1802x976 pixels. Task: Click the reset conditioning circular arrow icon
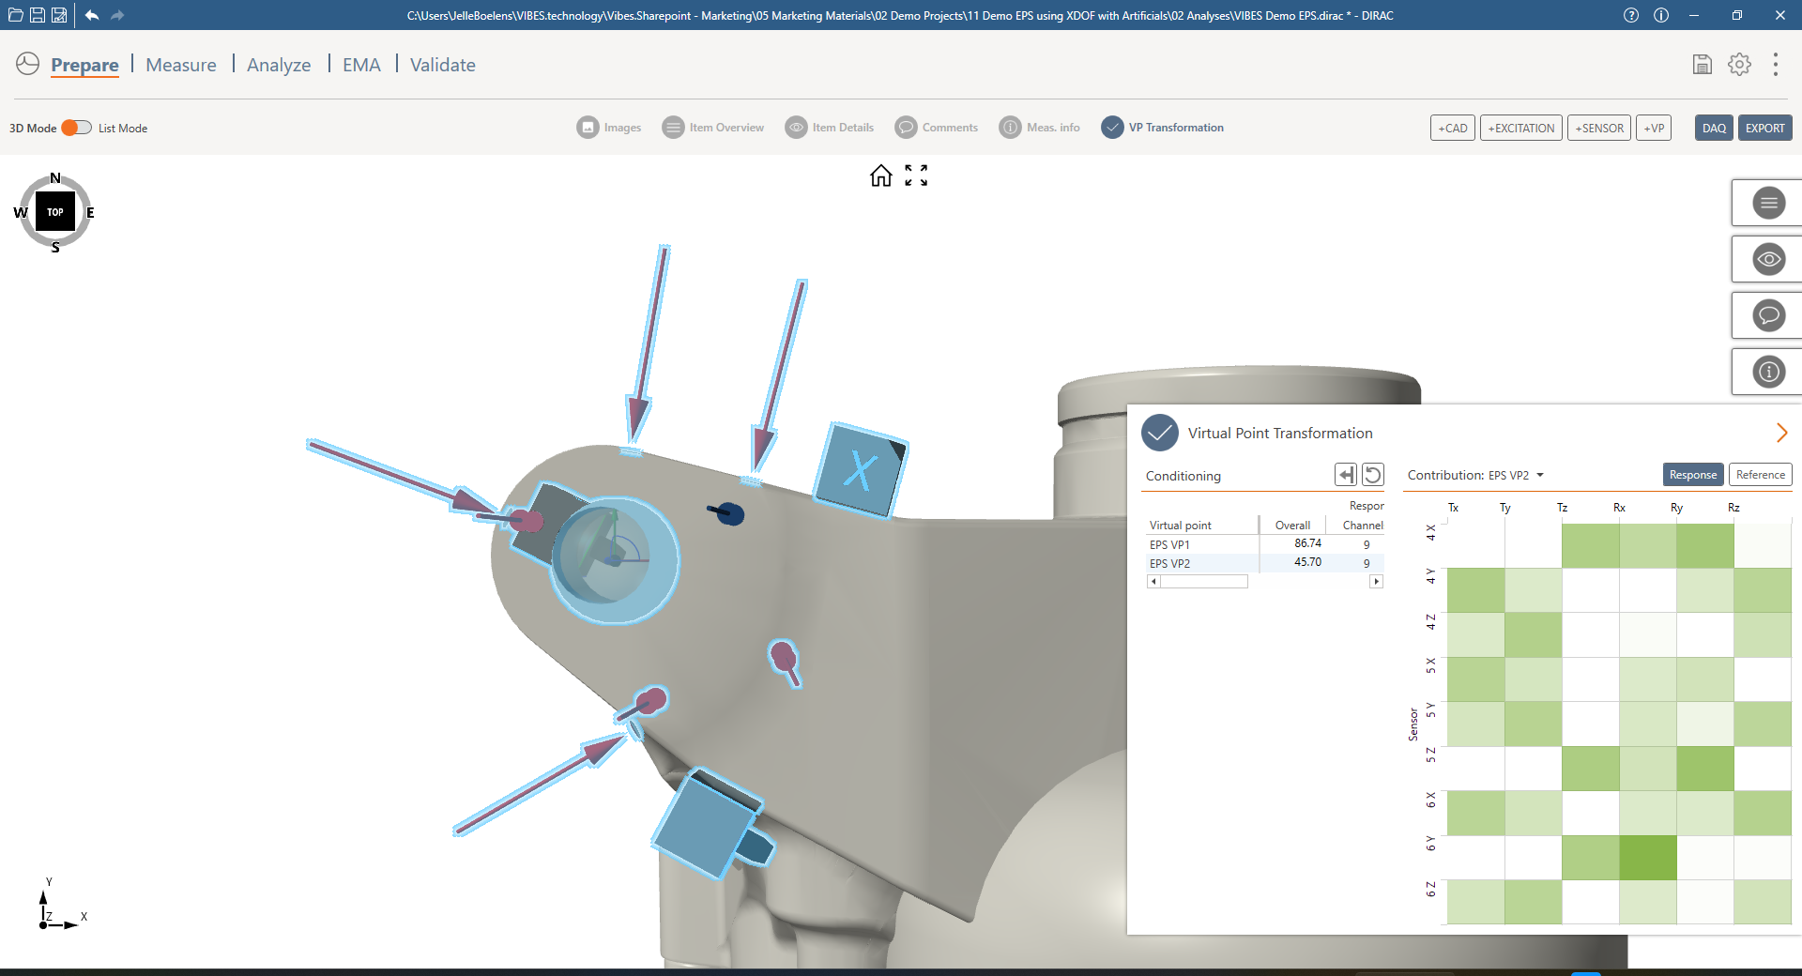tap(1373, 475)
